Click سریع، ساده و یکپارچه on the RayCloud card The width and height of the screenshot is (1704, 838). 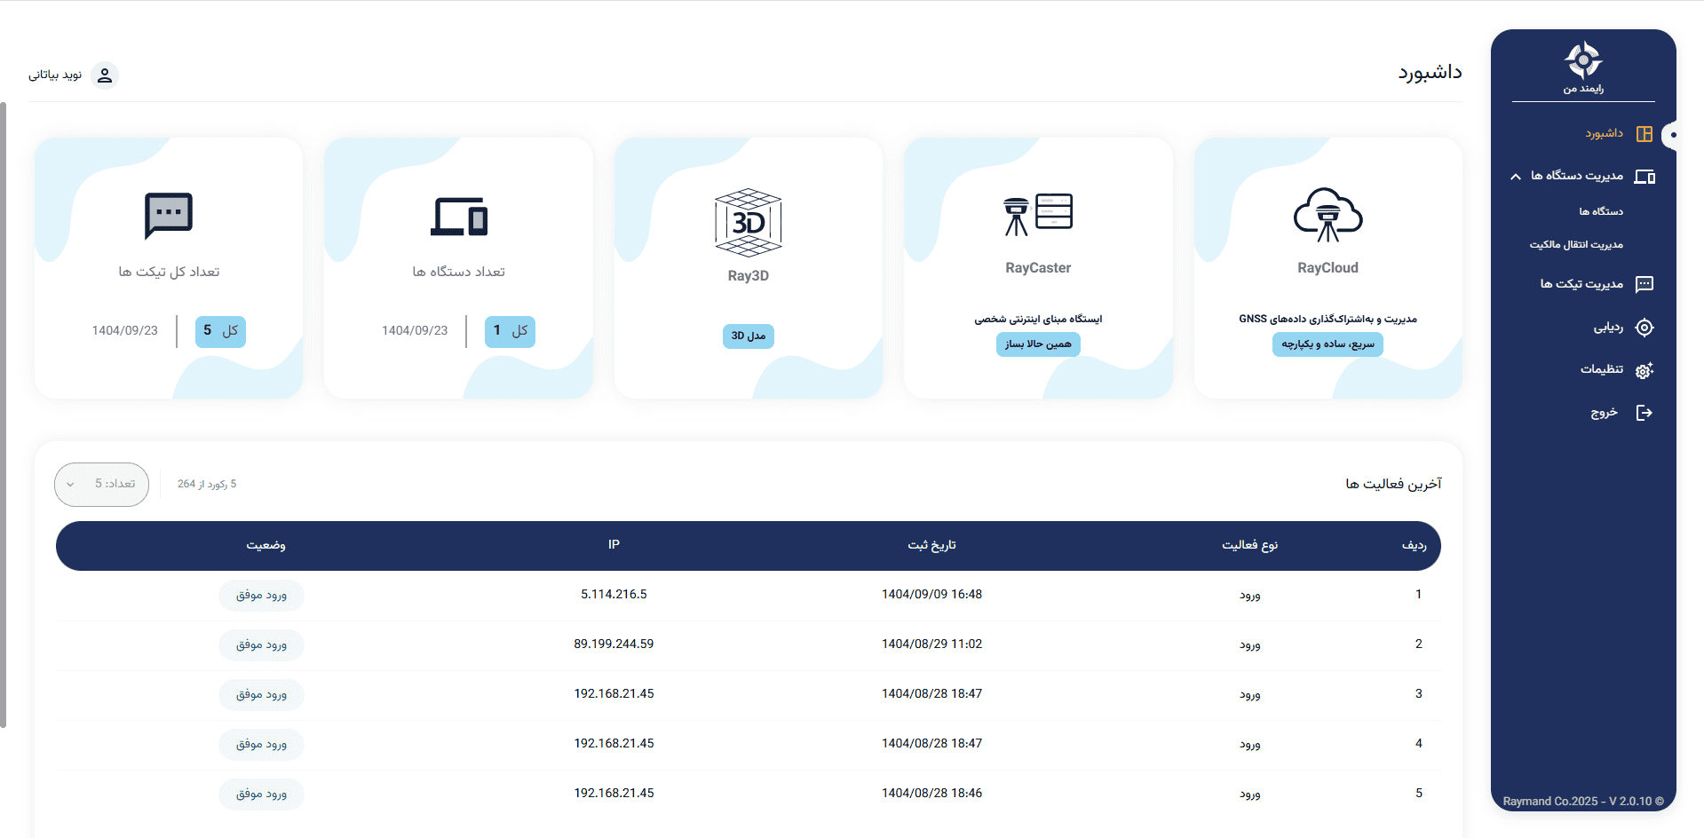click(x=1327, y=344)
